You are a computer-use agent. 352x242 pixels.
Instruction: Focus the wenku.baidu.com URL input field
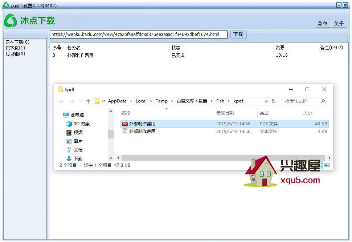point(139,35)
